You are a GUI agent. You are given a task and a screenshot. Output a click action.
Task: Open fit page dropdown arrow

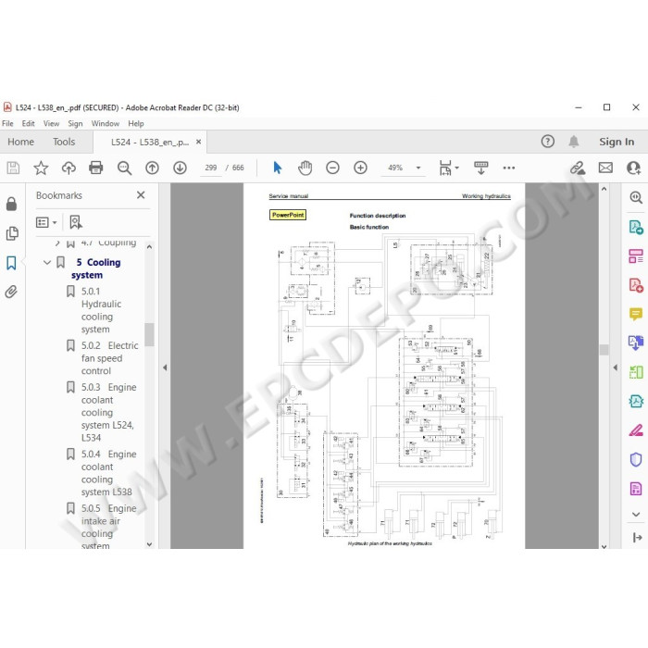coord(456,168)
